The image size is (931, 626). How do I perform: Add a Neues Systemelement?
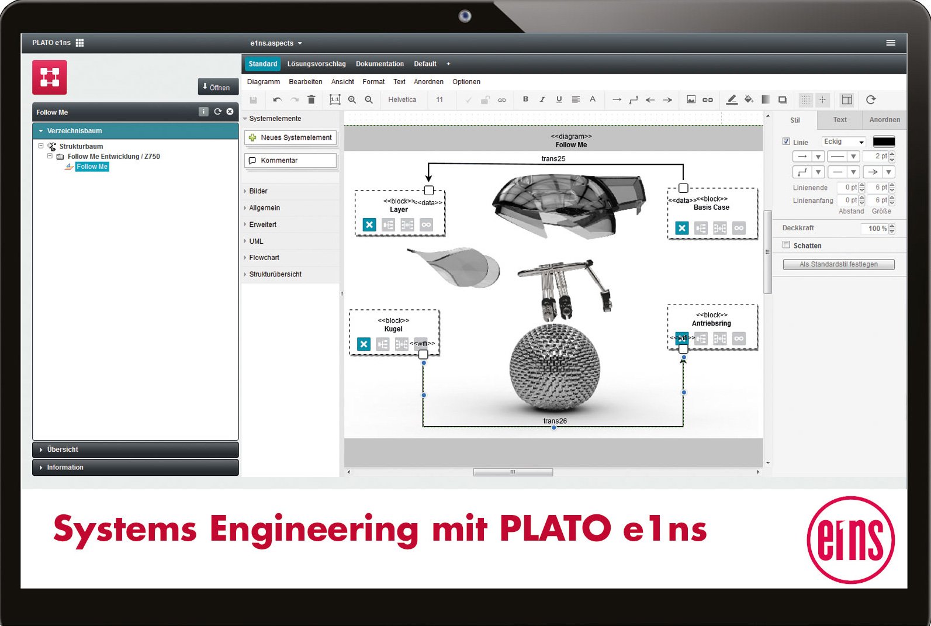[x=290, y=137]
